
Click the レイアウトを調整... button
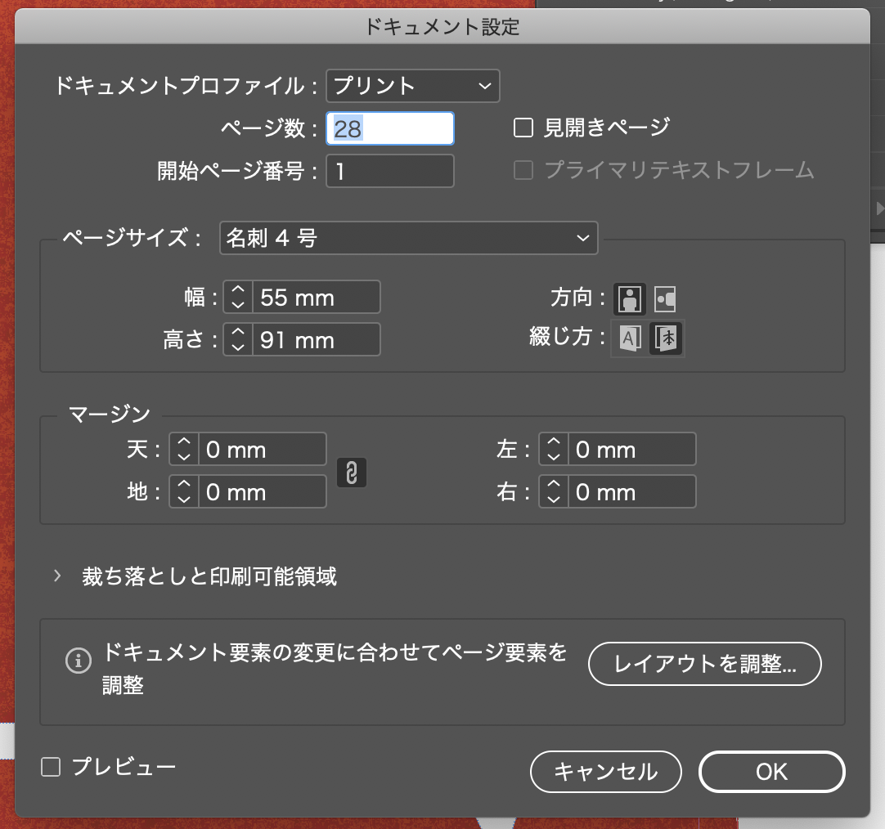(x=704, y=664)
